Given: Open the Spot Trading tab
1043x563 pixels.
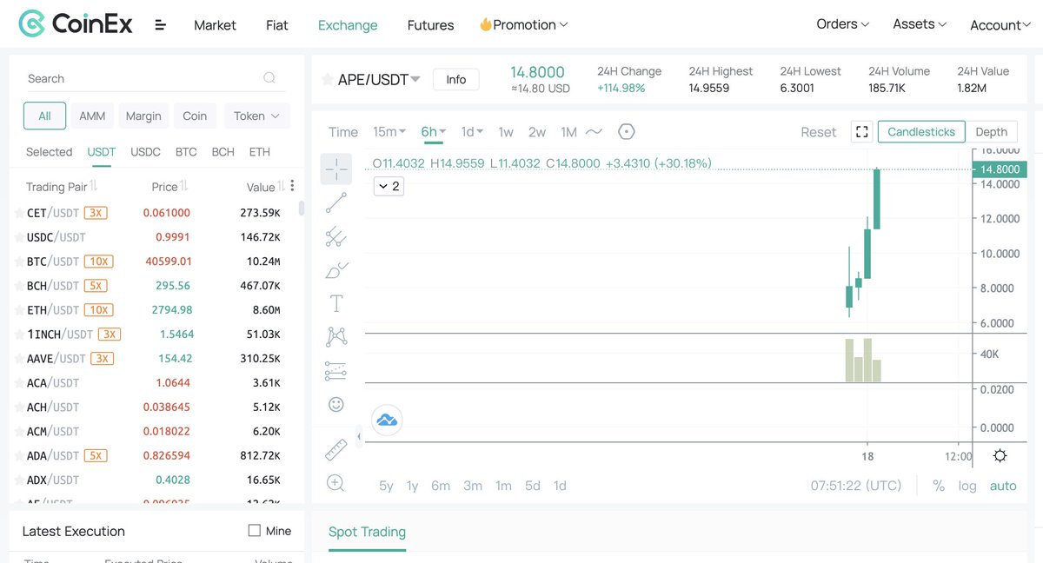Looking at the screenshot, I should click(x=367, y=532).
